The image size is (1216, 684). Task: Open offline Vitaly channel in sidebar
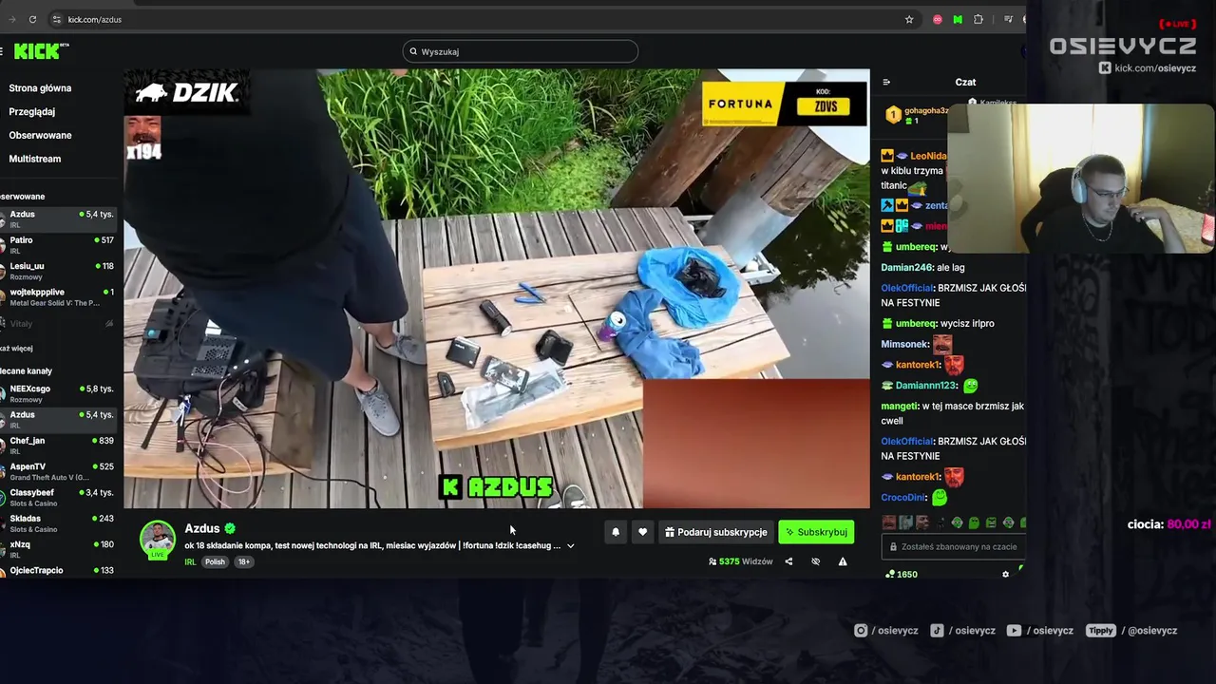(58, 324)
